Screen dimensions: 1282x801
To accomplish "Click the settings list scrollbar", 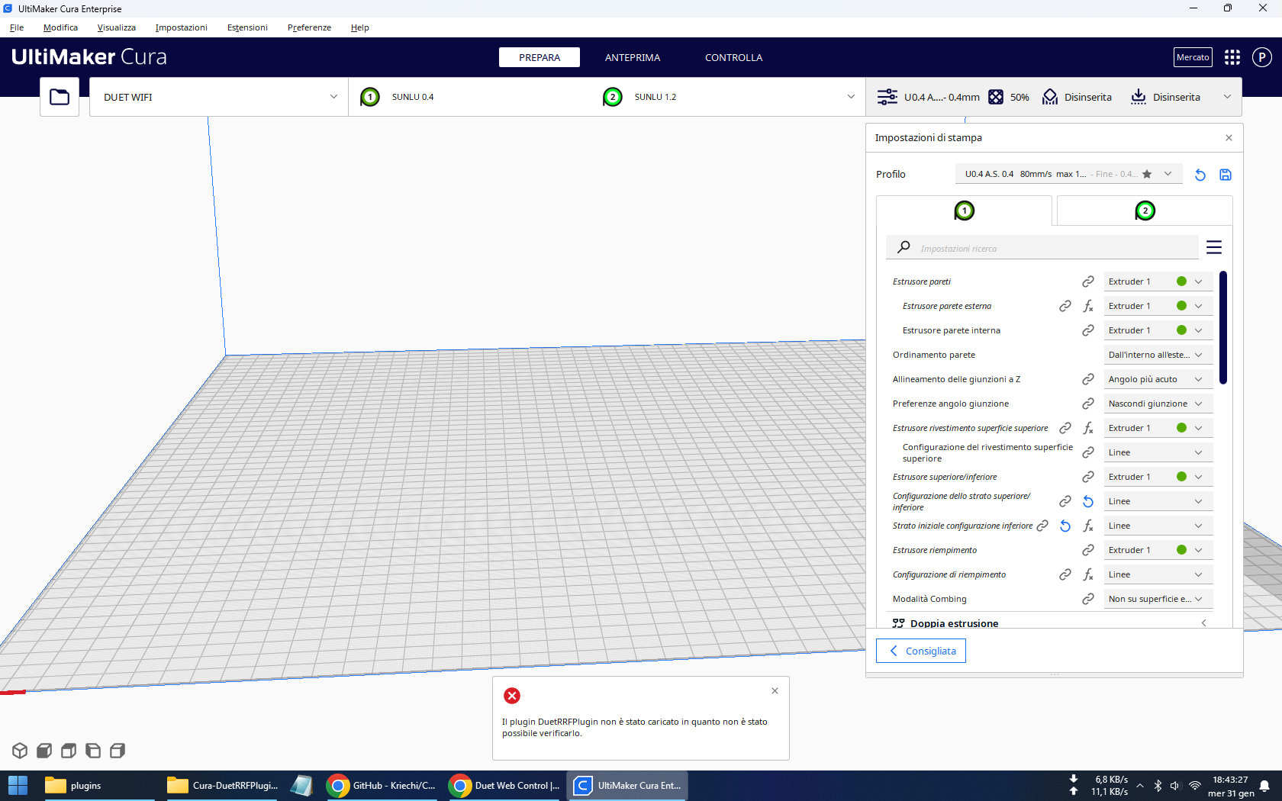I will [x=1223, y=328].
